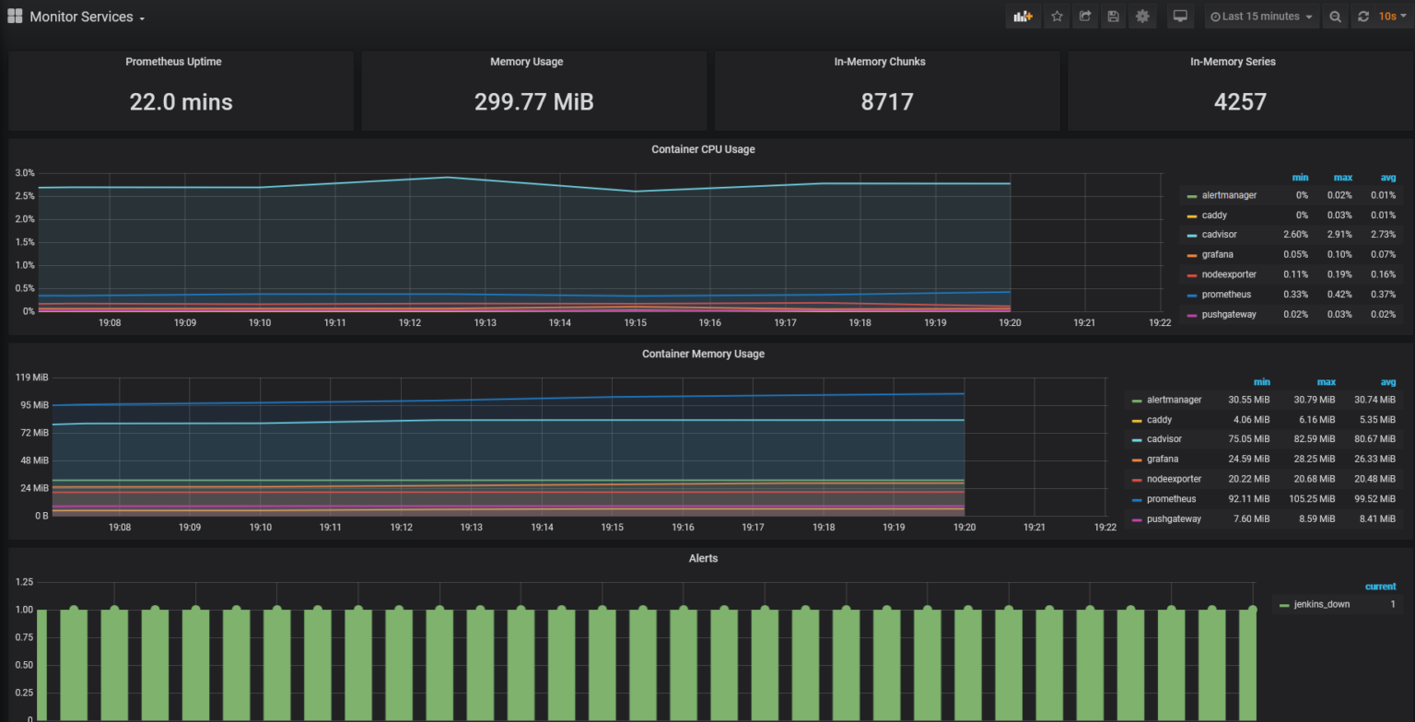Click the cycle view mode monitor icon

1179,17
